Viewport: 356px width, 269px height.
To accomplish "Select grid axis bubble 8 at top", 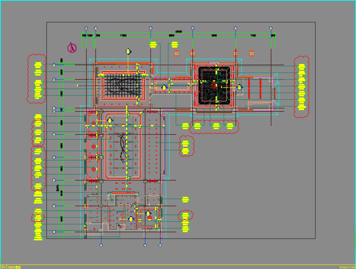I will click(236, 28).
